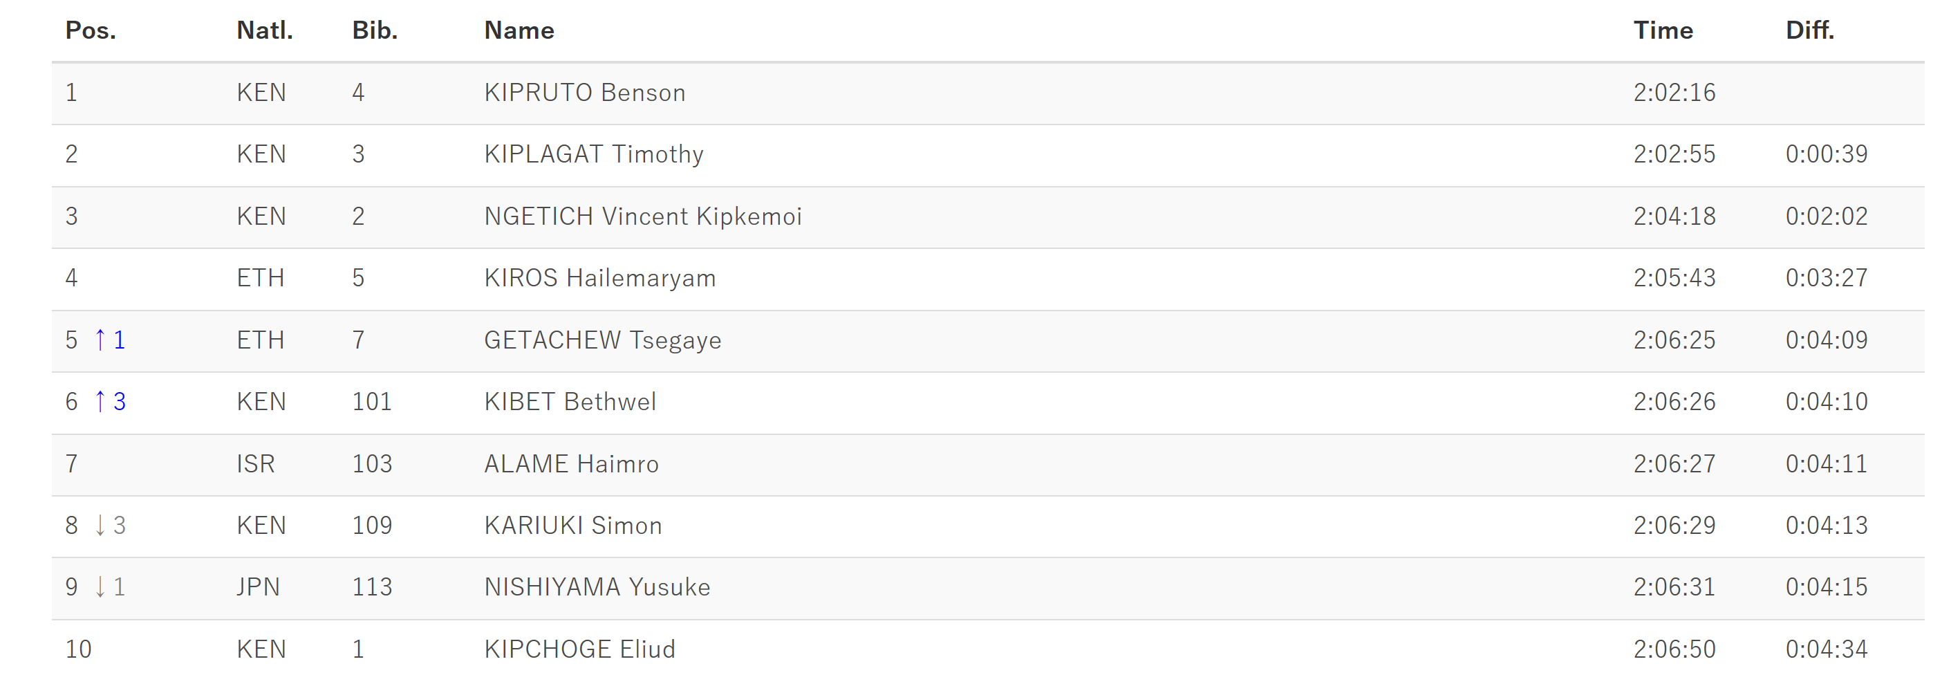
Task: Click KIPCHOGE Eliud's name
Action: [x=580, y=649]
